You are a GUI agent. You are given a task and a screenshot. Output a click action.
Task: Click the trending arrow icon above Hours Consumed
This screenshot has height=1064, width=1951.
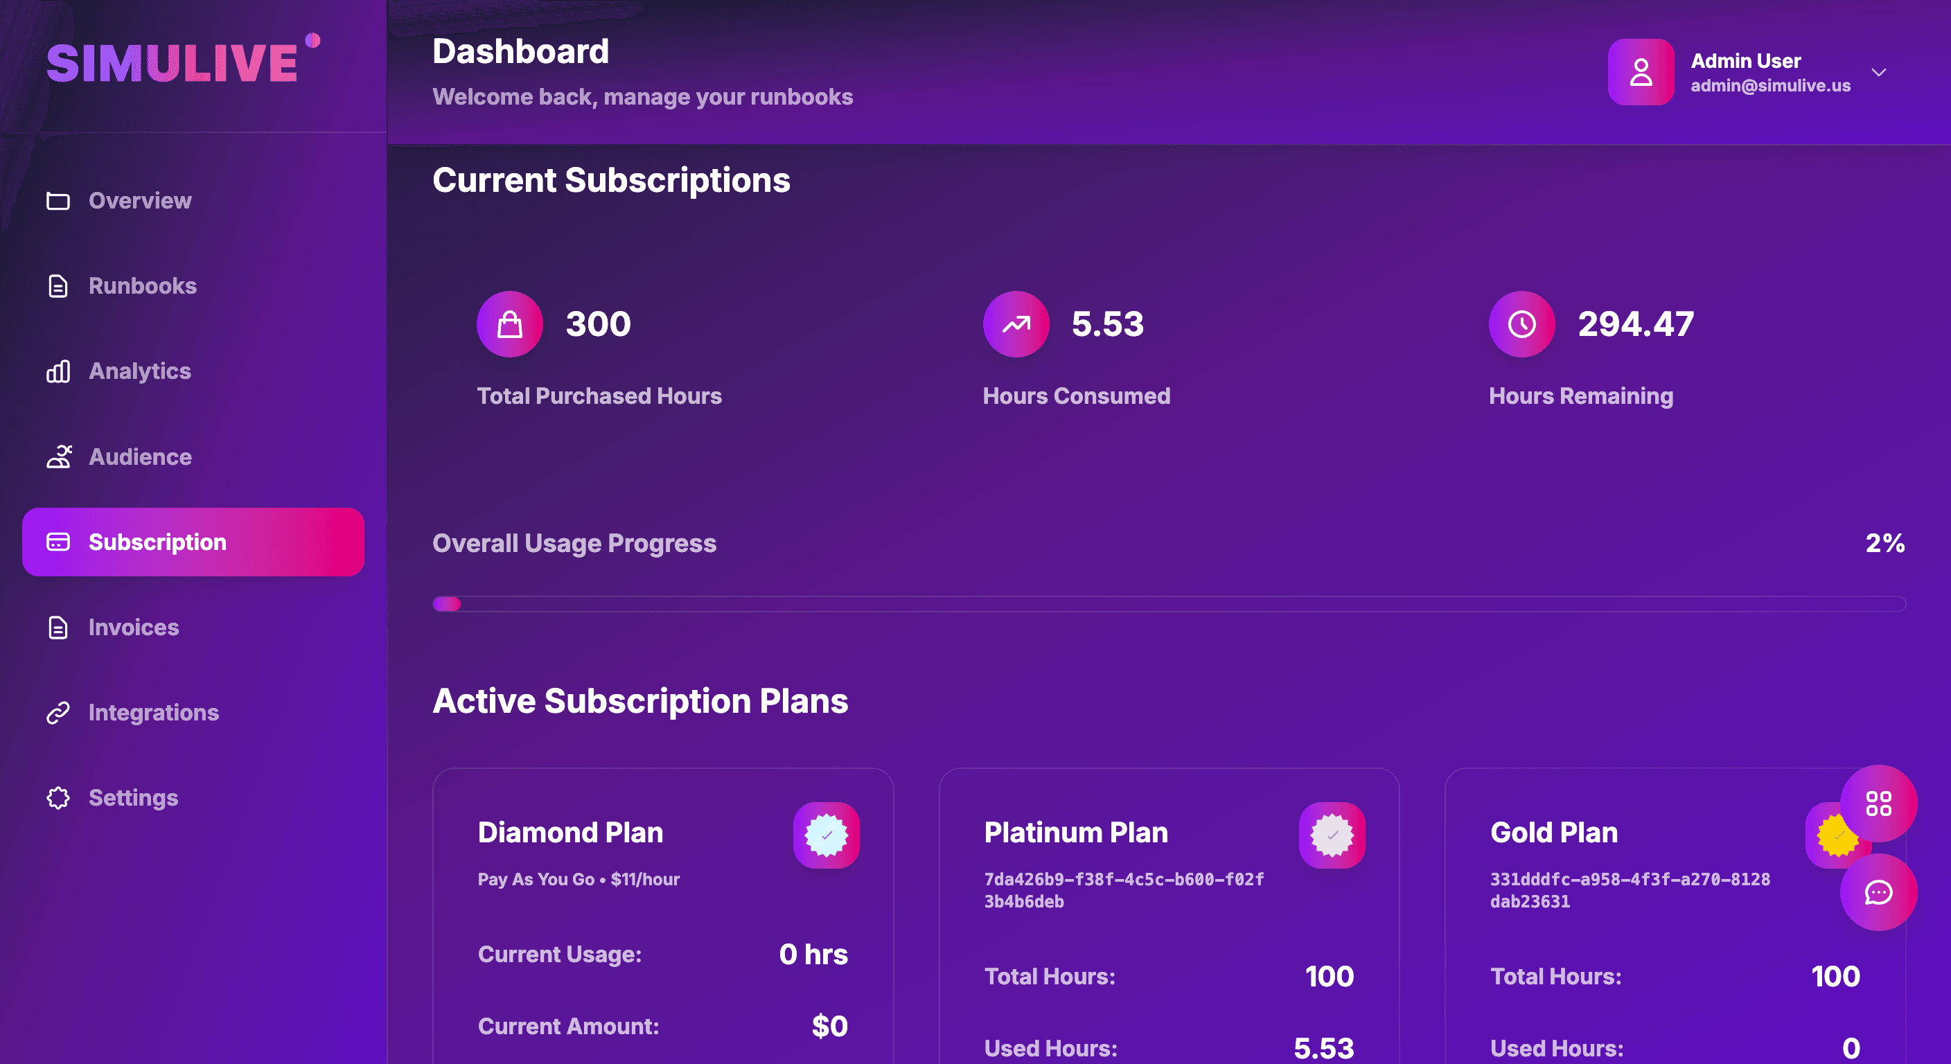click(1016, 323)
